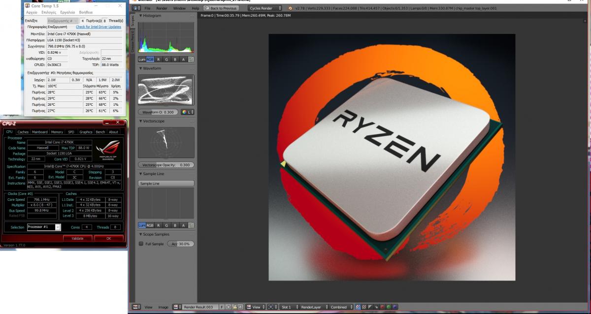Screen dimensions: 591x314
Task: Adjust the Waveform Opacity slider
Action: pyautogui.click(x=159, y=112)
